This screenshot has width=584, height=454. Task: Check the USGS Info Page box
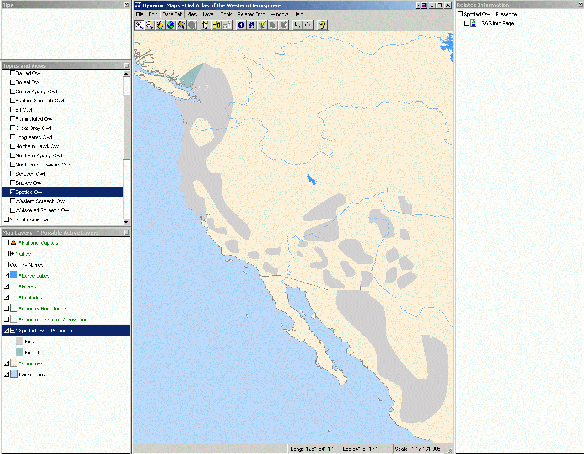[466, 23]
